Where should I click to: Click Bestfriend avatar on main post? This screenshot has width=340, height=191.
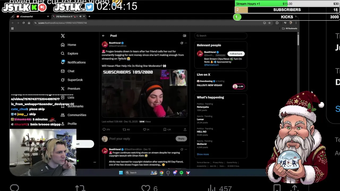[x=105, y=44]
